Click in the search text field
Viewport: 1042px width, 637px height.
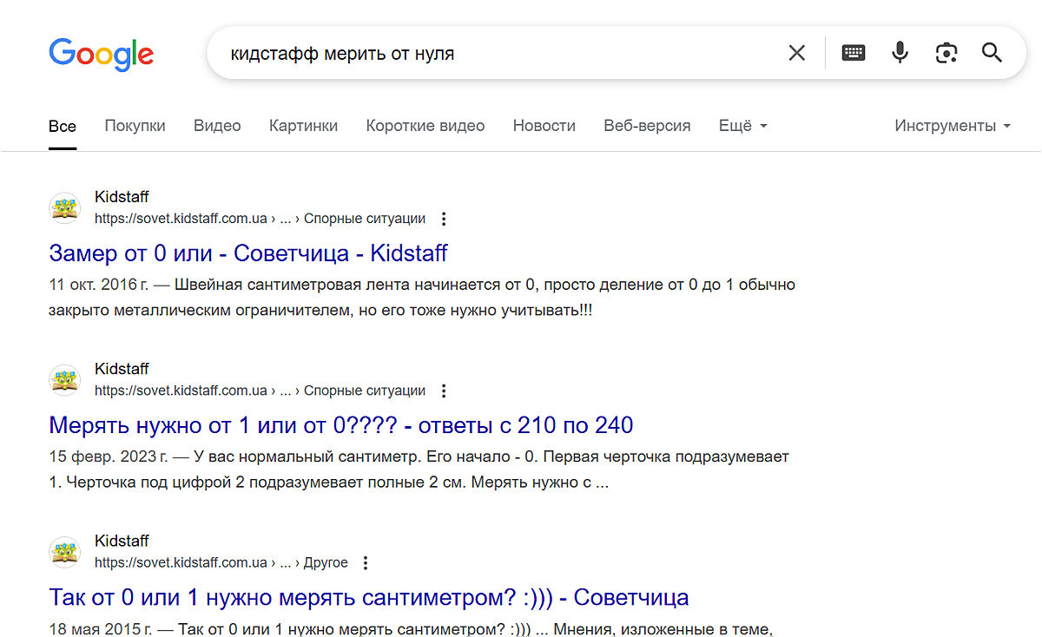495,54
